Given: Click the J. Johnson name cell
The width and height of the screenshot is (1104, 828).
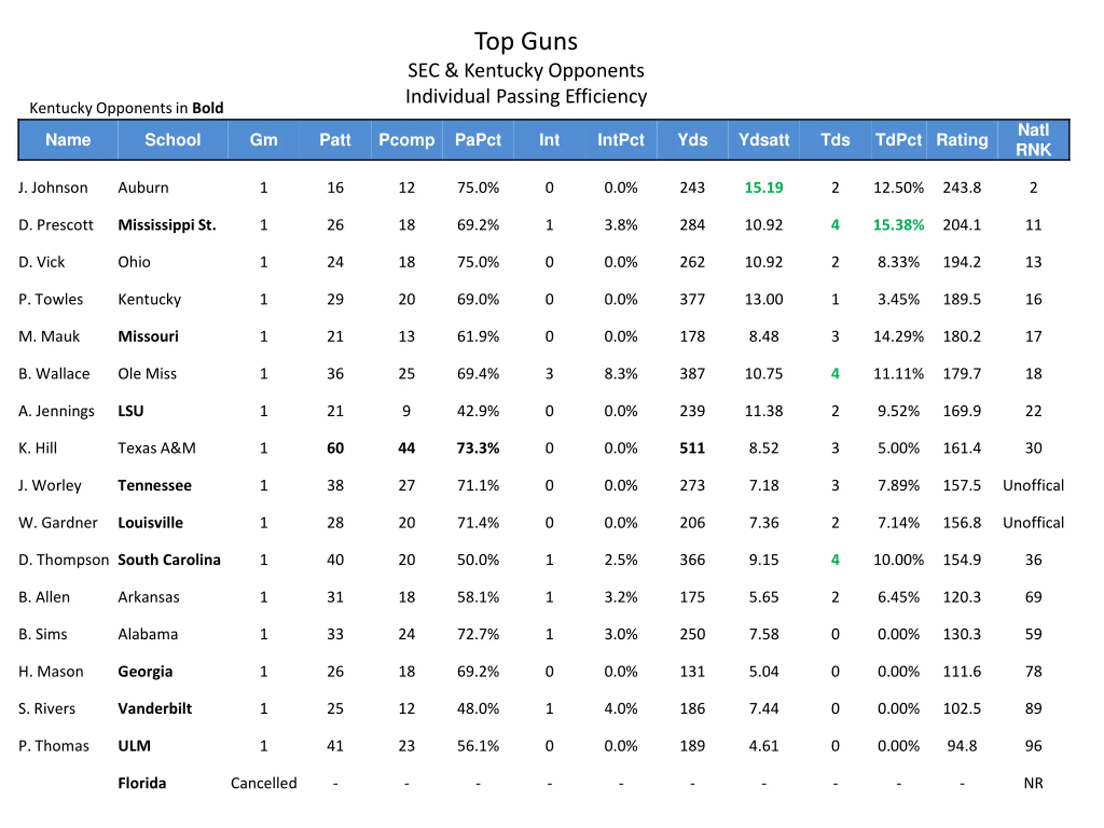Looking at the screenshot, I should 53,188.
